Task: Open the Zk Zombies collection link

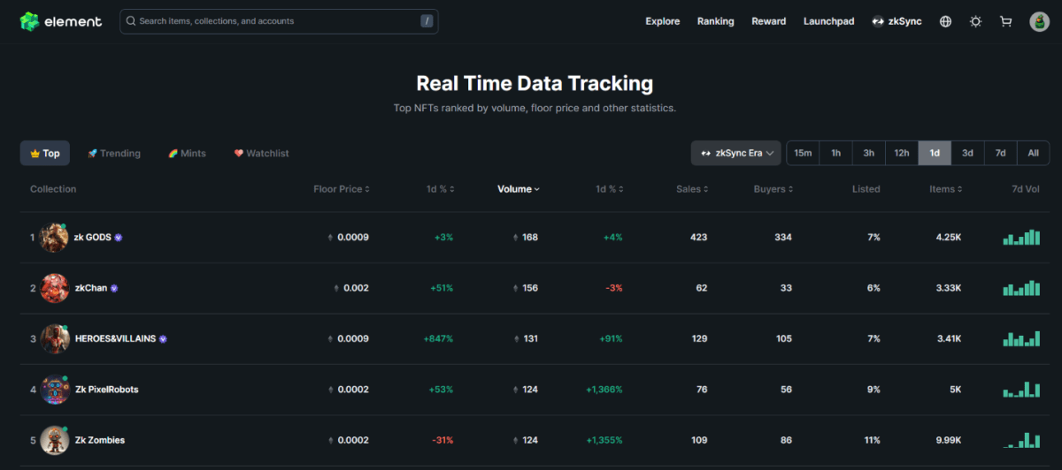Action: [99, 440]
